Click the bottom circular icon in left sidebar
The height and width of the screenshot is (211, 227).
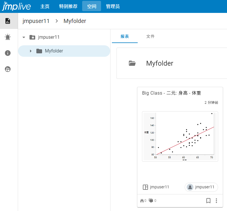coord(8,69)
